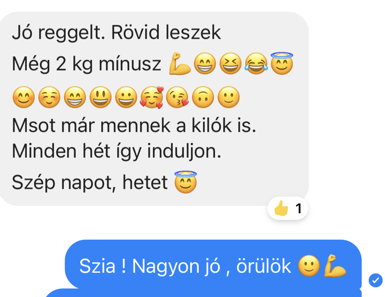Click the upside-down face emoji
The image size is (385, 297).
point(203,97)
